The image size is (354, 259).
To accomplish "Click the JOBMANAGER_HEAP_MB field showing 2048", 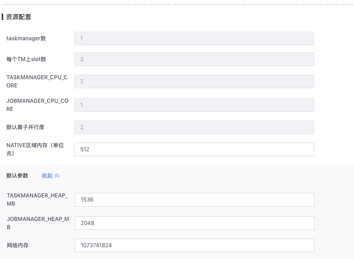I will (194, 223).
